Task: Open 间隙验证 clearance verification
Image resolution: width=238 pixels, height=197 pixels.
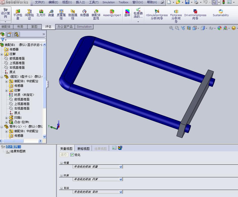Action: click(29, 15)
